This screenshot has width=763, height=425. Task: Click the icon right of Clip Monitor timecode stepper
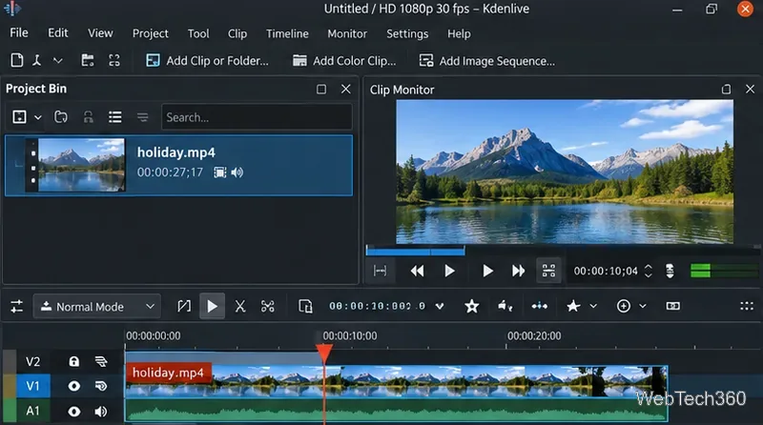[670, 271]
